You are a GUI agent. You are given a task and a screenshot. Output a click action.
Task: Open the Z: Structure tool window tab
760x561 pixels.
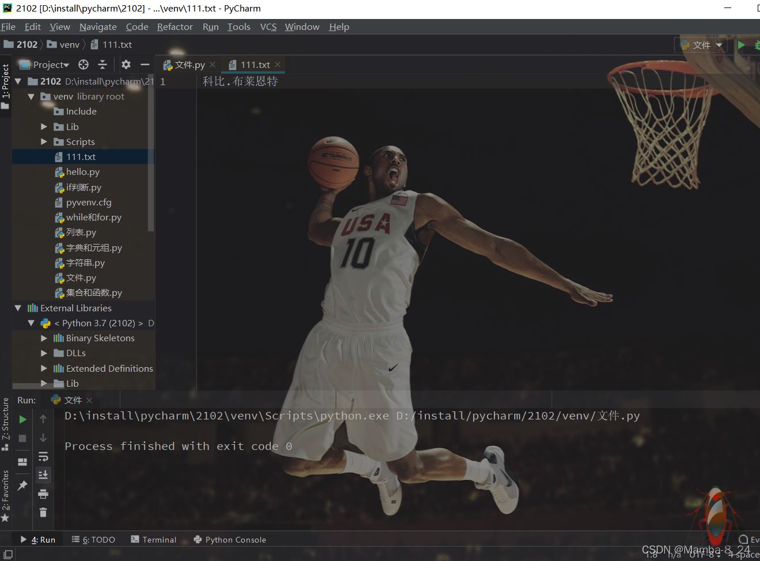(5, 424)
